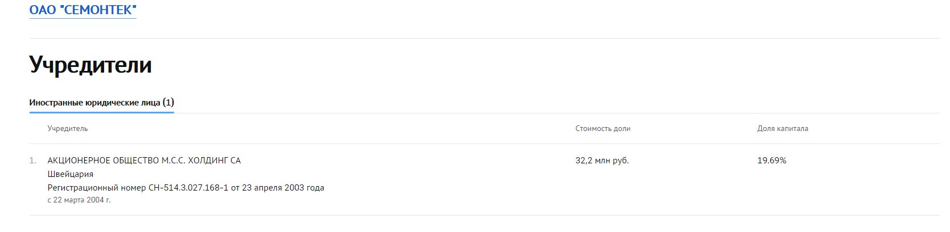Click the "Учредитель" column header
This screenshot has height=232, width=950.
point(68,129)
